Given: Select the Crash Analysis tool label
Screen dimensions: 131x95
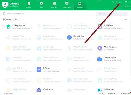Looking at the screenshot, I should click(79, 89).
